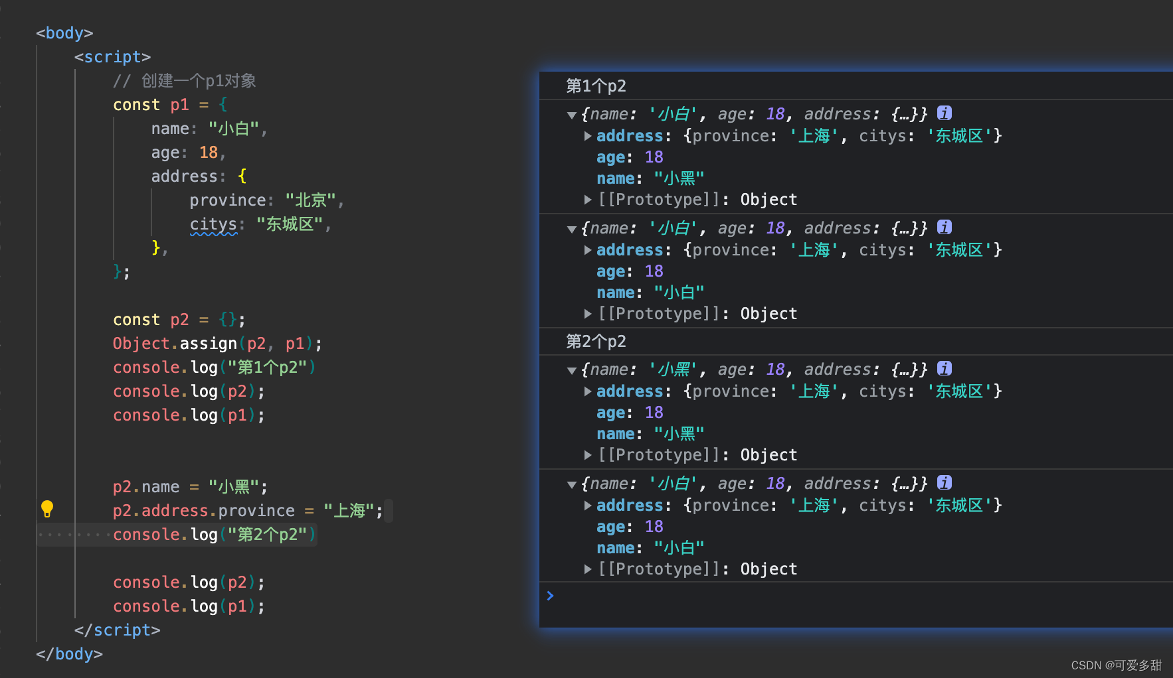Click the blue console prompt chevron at the bottom
The width and height of the screenshot is (1173, 678).
click(550, 595)
